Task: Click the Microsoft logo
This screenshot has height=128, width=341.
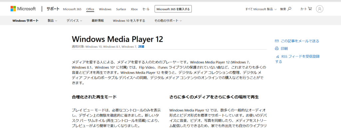Action: (23, 9)
